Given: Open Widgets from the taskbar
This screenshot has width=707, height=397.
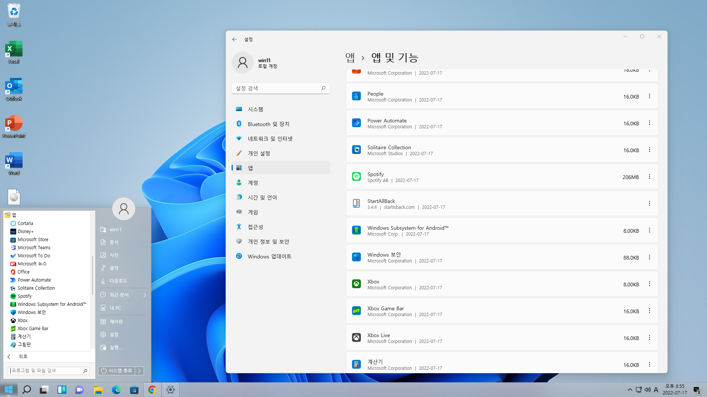Looking at the screenshot, I should 62,390.
